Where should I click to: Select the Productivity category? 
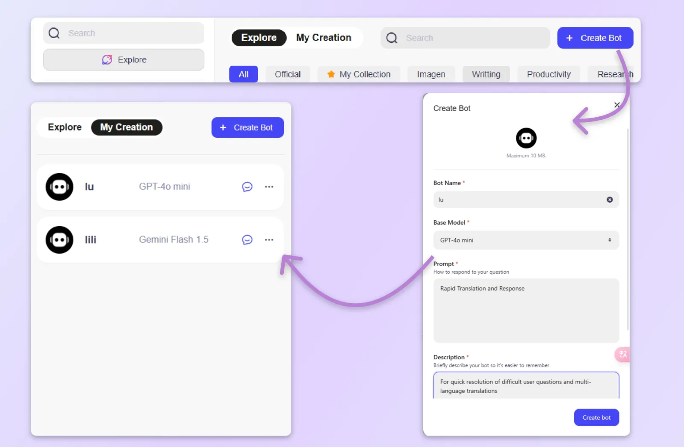(x=549, y=74)
